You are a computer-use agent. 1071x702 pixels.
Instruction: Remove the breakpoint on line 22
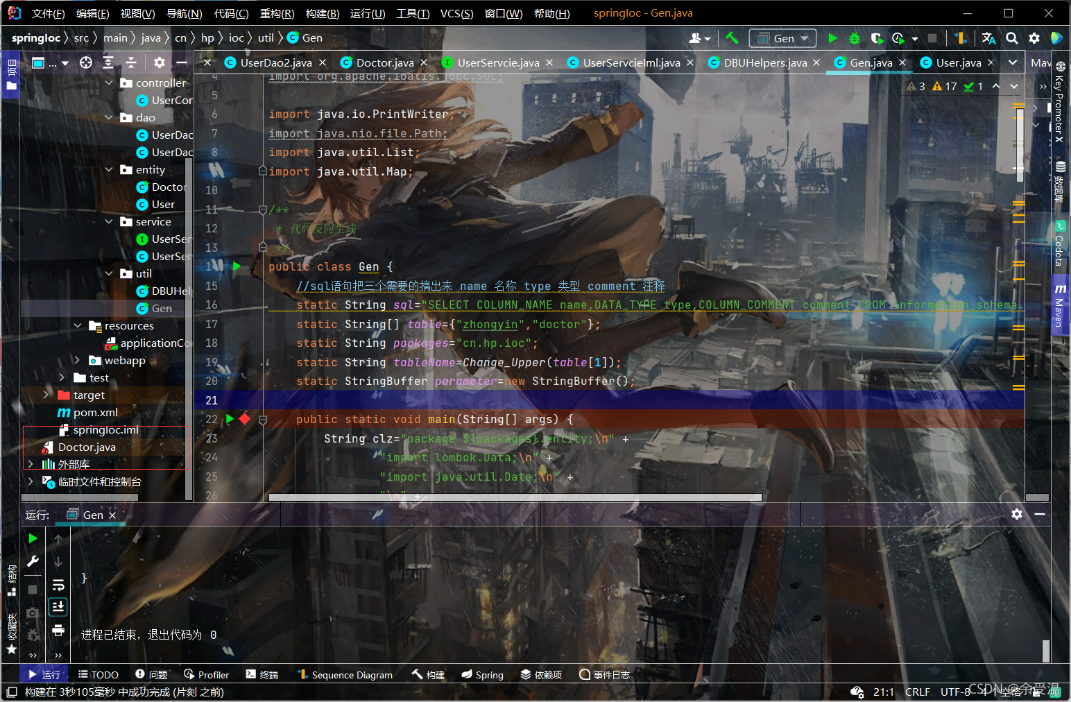click(x=245, y=419)
